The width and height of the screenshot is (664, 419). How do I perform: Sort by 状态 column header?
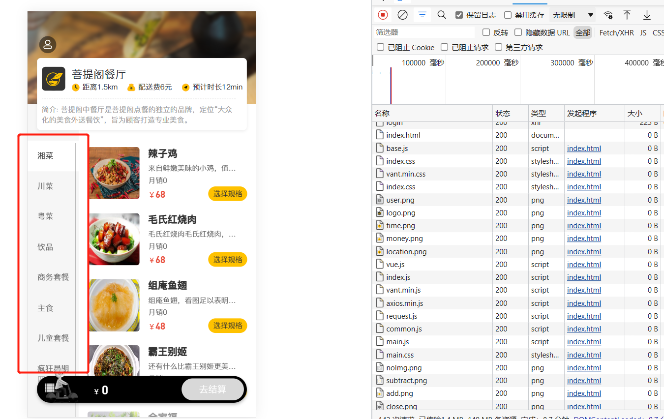pos(511,114)
